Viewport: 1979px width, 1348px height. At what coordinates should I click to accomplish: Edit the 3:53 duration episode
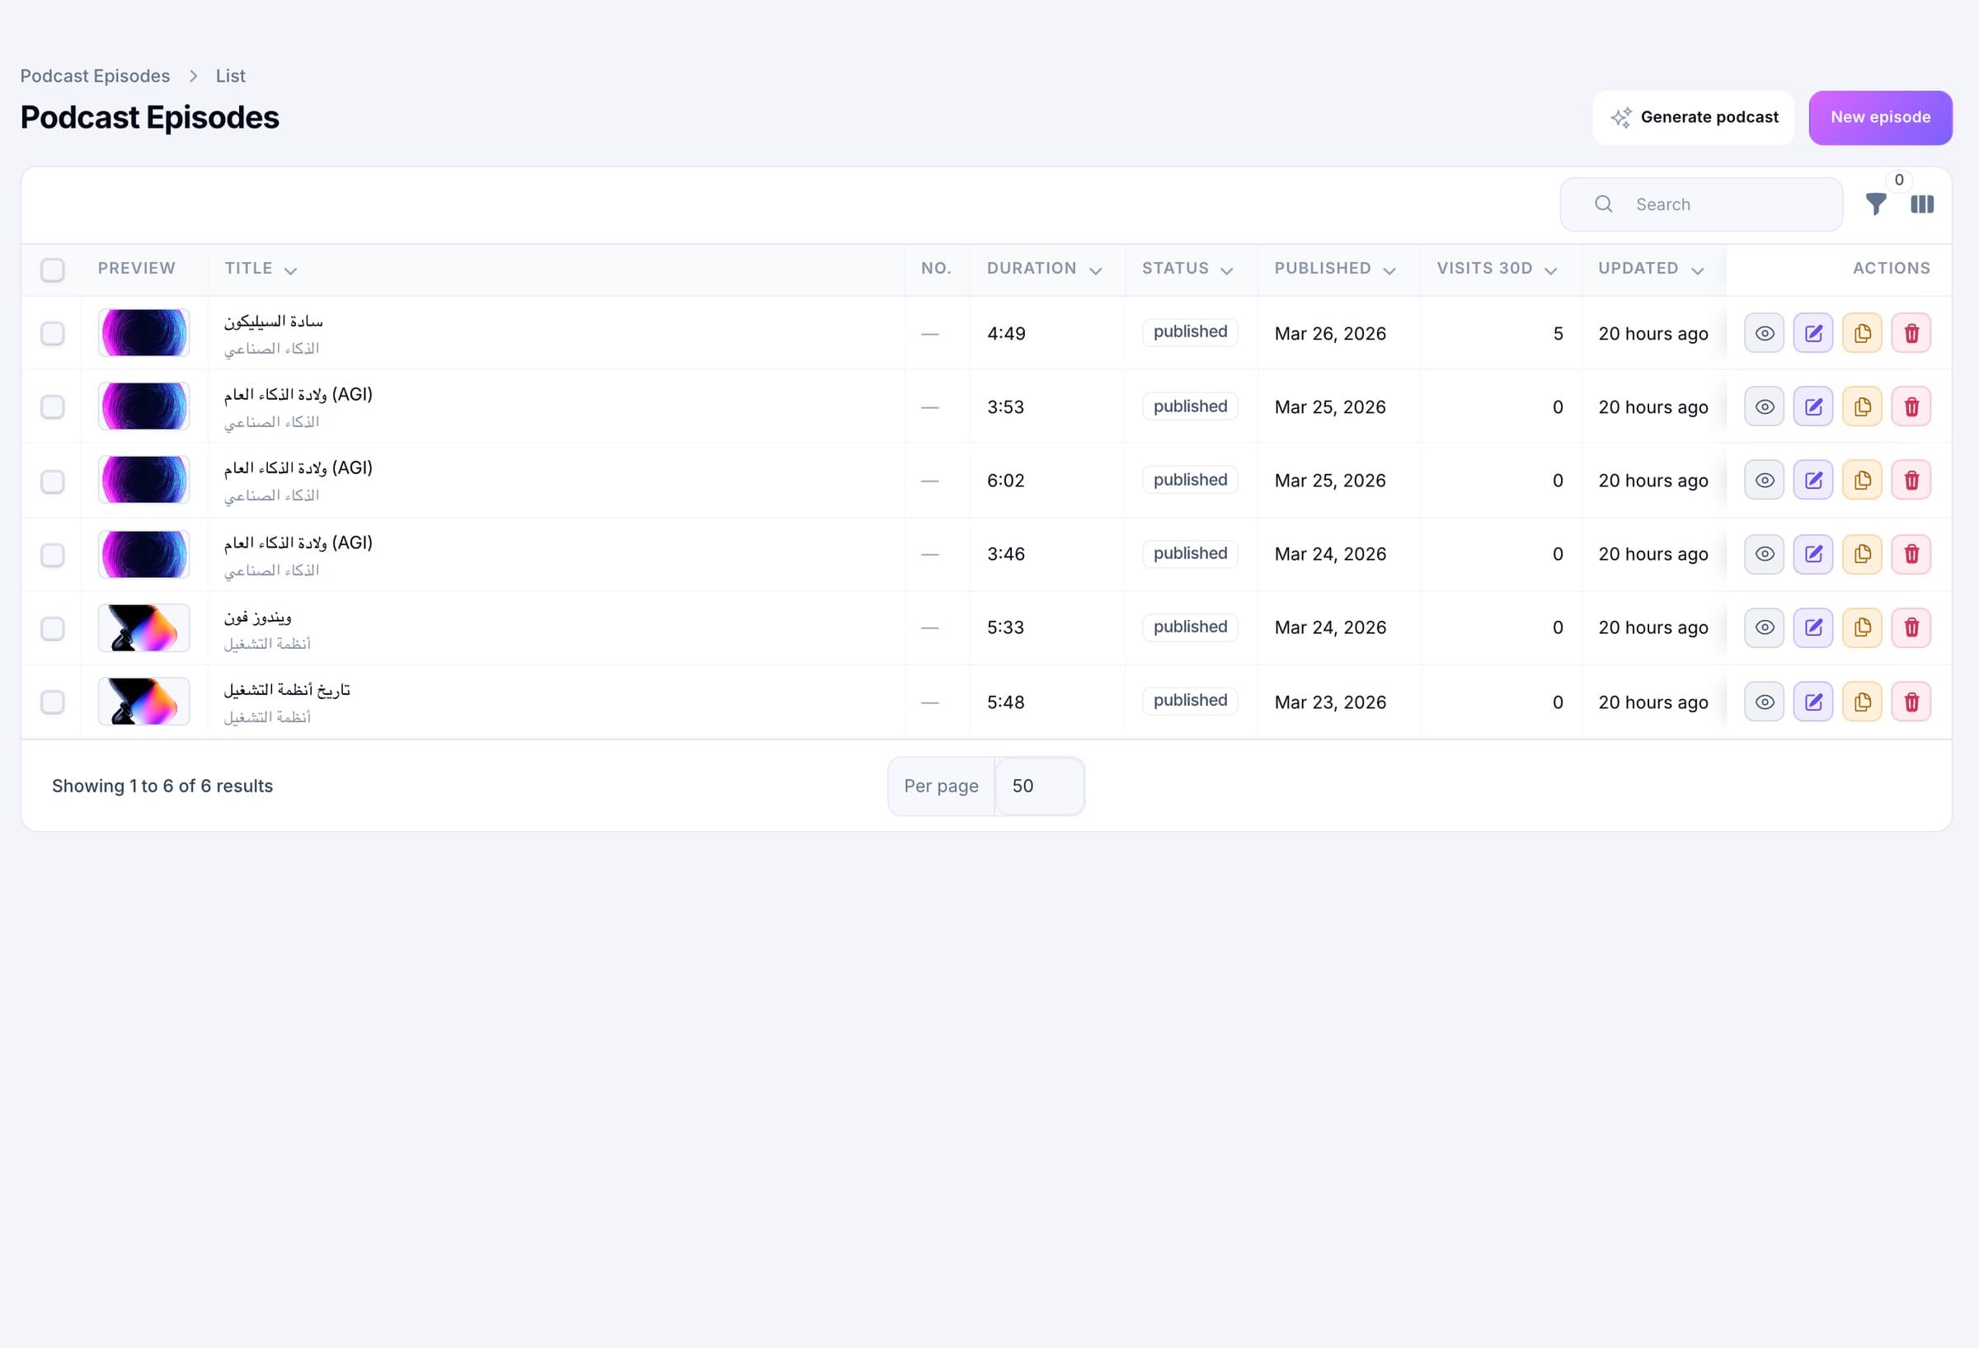(1813, 407)
